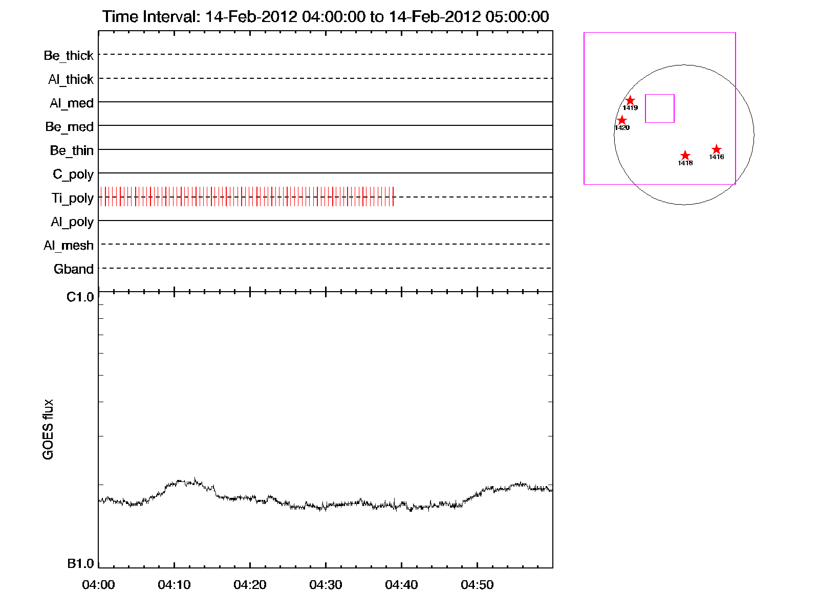Click the 04:30 time axis label
The height and width of the screenshot is (614, 819).
point(326,584)
